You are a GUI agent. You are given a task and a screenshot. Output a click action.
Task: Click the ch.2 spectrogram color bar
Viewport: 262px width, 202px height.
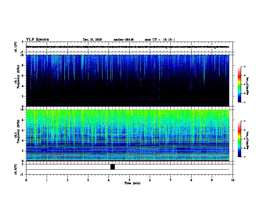tap(240, 139)
